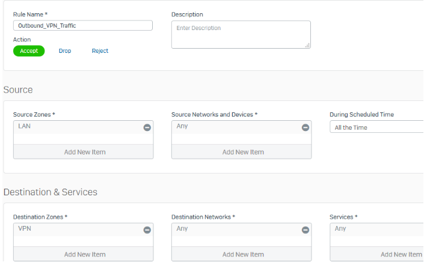
Task: Add New Item to Destination Networks
Action: pos(242,254)
